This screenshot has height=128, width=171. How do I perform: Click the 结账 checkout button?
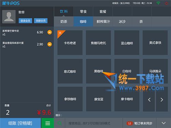[x=20, y=123]
